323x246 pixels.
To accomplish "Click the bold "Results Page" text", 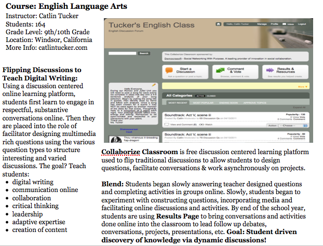I will coord(178,216).
